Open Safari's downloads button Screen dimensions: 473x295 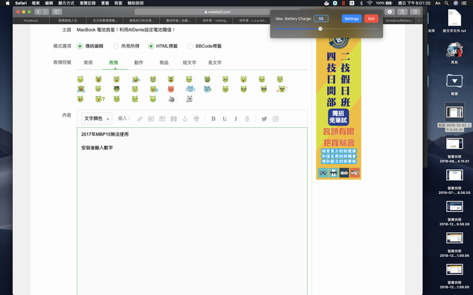point(390,12)
